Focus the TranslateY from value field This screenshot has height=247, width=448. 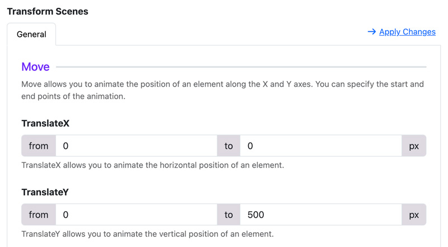[x=136, y=215]
